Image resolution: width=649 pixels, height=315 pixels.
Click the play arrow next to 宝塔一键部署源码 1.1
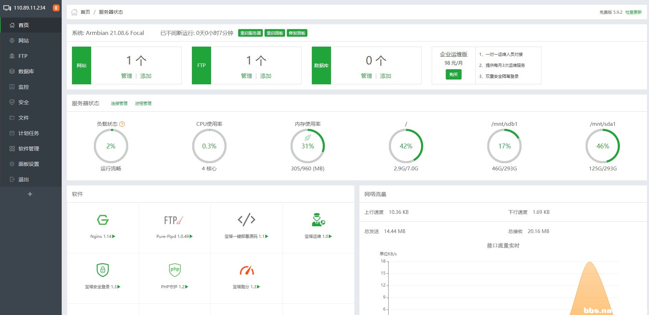pyautogui.click(x=267, y=236)
